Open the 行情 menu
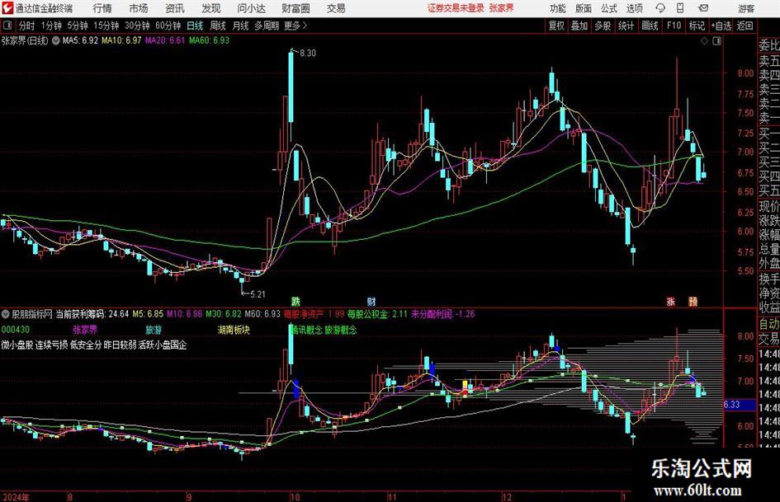The image size is (780, 502). point(102,8)
